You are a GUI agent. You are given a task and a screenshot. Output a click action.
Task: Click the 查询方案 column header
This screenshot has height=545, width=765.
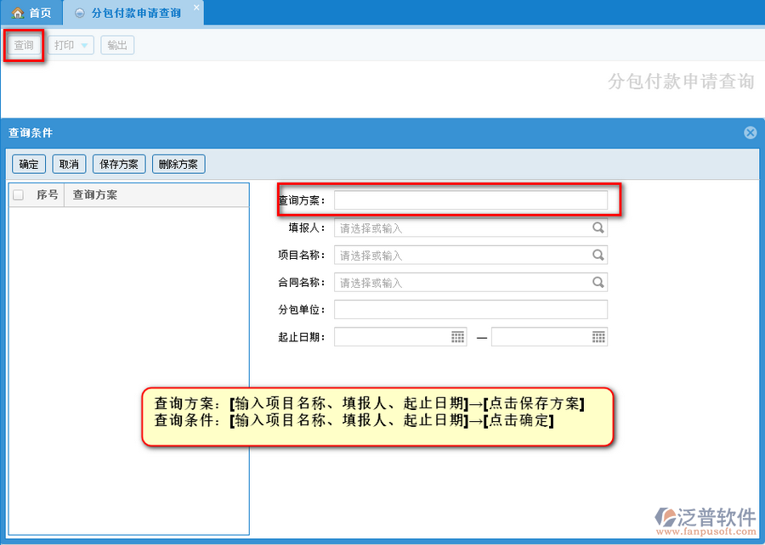pos(156,194)
